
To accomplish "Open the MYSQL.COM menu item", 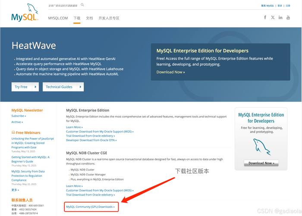I will pyautogui.click(x=58, y=18).
